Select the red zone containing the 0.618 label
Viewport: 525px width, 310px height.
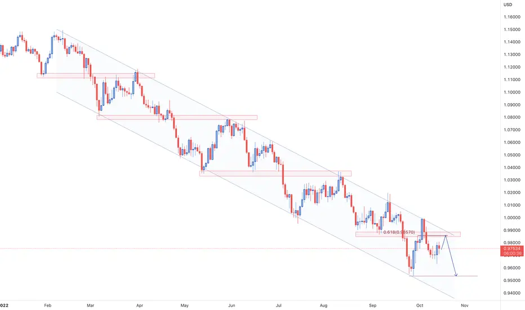(x=408, y=234)
